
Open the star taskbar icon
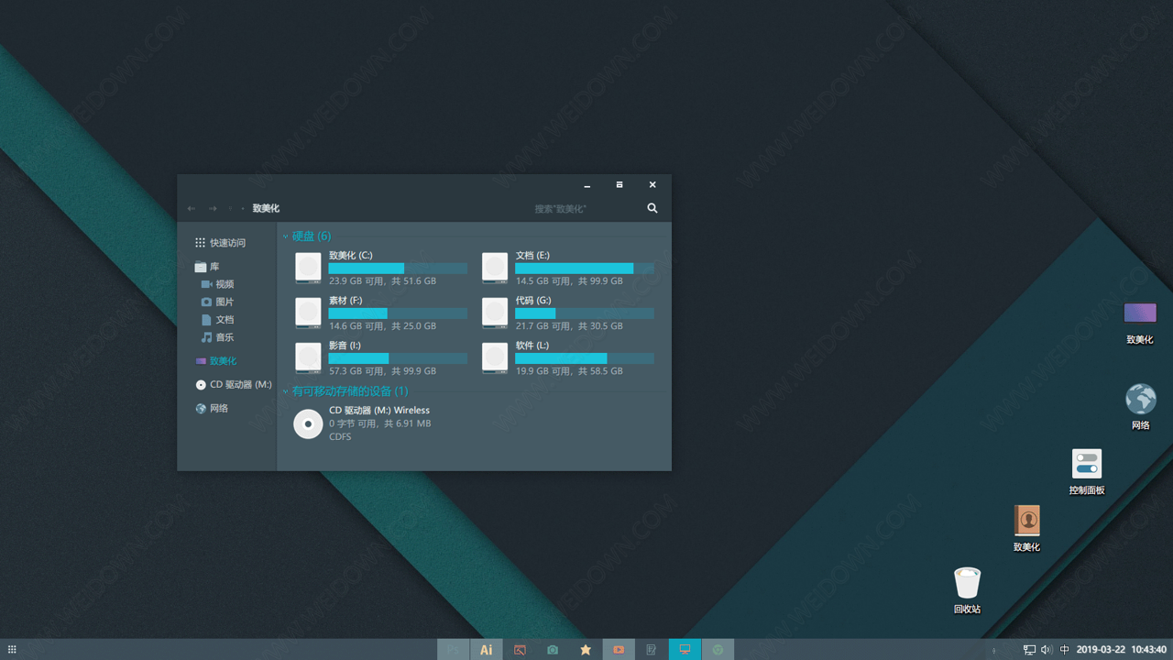[x=586, y=650]
